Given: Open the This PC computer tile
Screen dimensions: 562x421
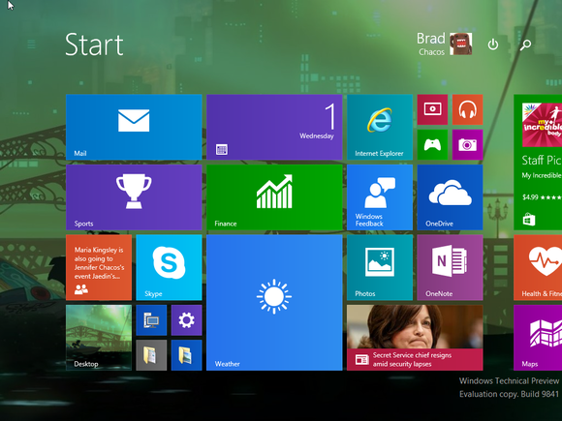Looking at the screenshot, I should pos(151,319).
